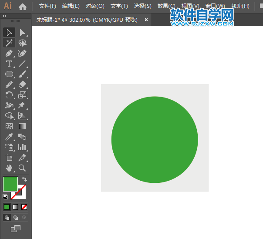This screenshot has height=239, width=263.
Task: Choose the Magic Wand tool
Action: (x=9, y=43)
